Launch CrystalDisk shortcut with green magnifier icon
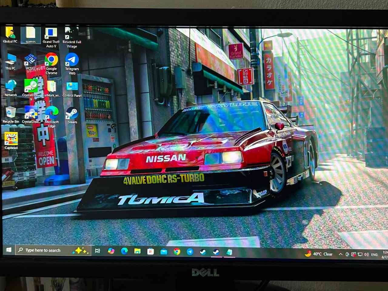The height and width of the screenshot is (291, 388). [x=31, y=90]
